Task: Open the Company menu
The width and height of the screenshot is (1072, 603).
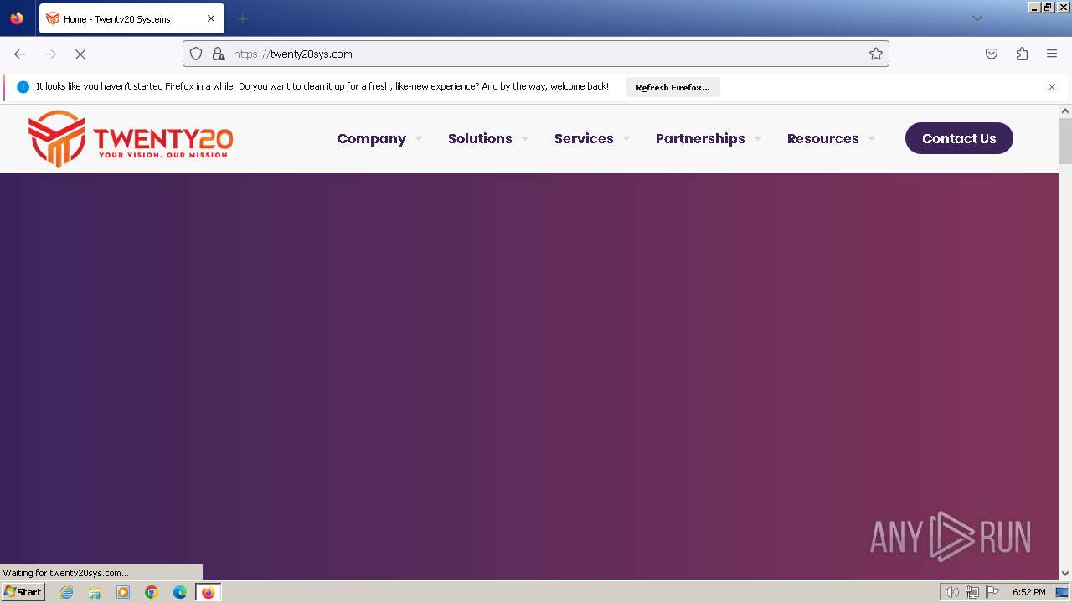Action: coord(372,139)
